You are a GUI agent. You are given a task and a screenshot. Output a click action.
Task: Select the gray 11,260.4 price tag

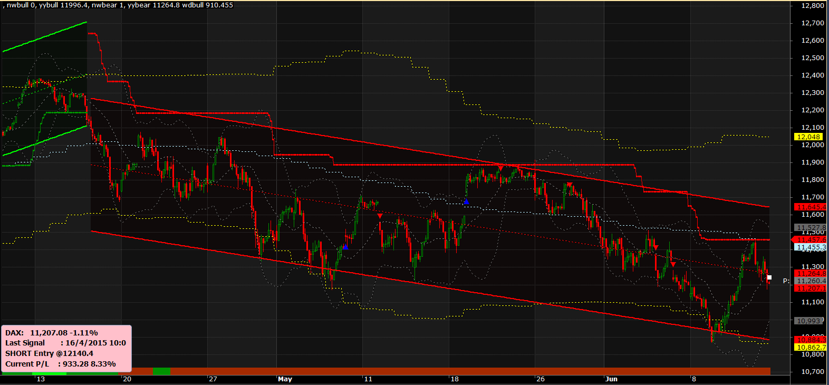(x=810, y=281)
